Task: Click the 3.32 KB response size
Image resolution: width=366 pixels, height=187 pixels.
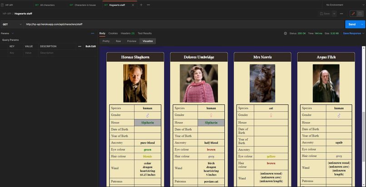Action: 335,33
